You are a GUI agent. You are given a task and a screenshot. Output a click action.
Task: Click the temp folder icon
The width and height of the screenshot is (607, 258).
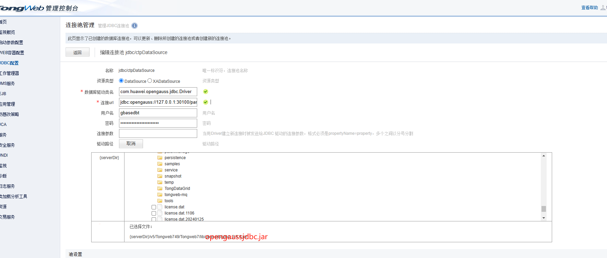[x=160, y=182]
